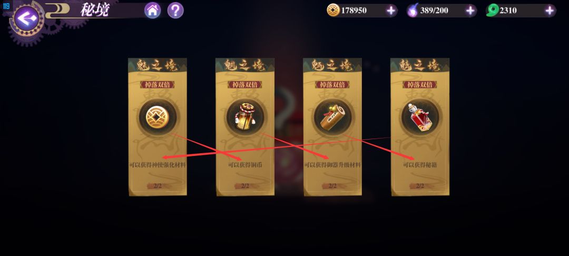
Task: Click the 秘境 title banner
Action: click(x=95, y=10)
